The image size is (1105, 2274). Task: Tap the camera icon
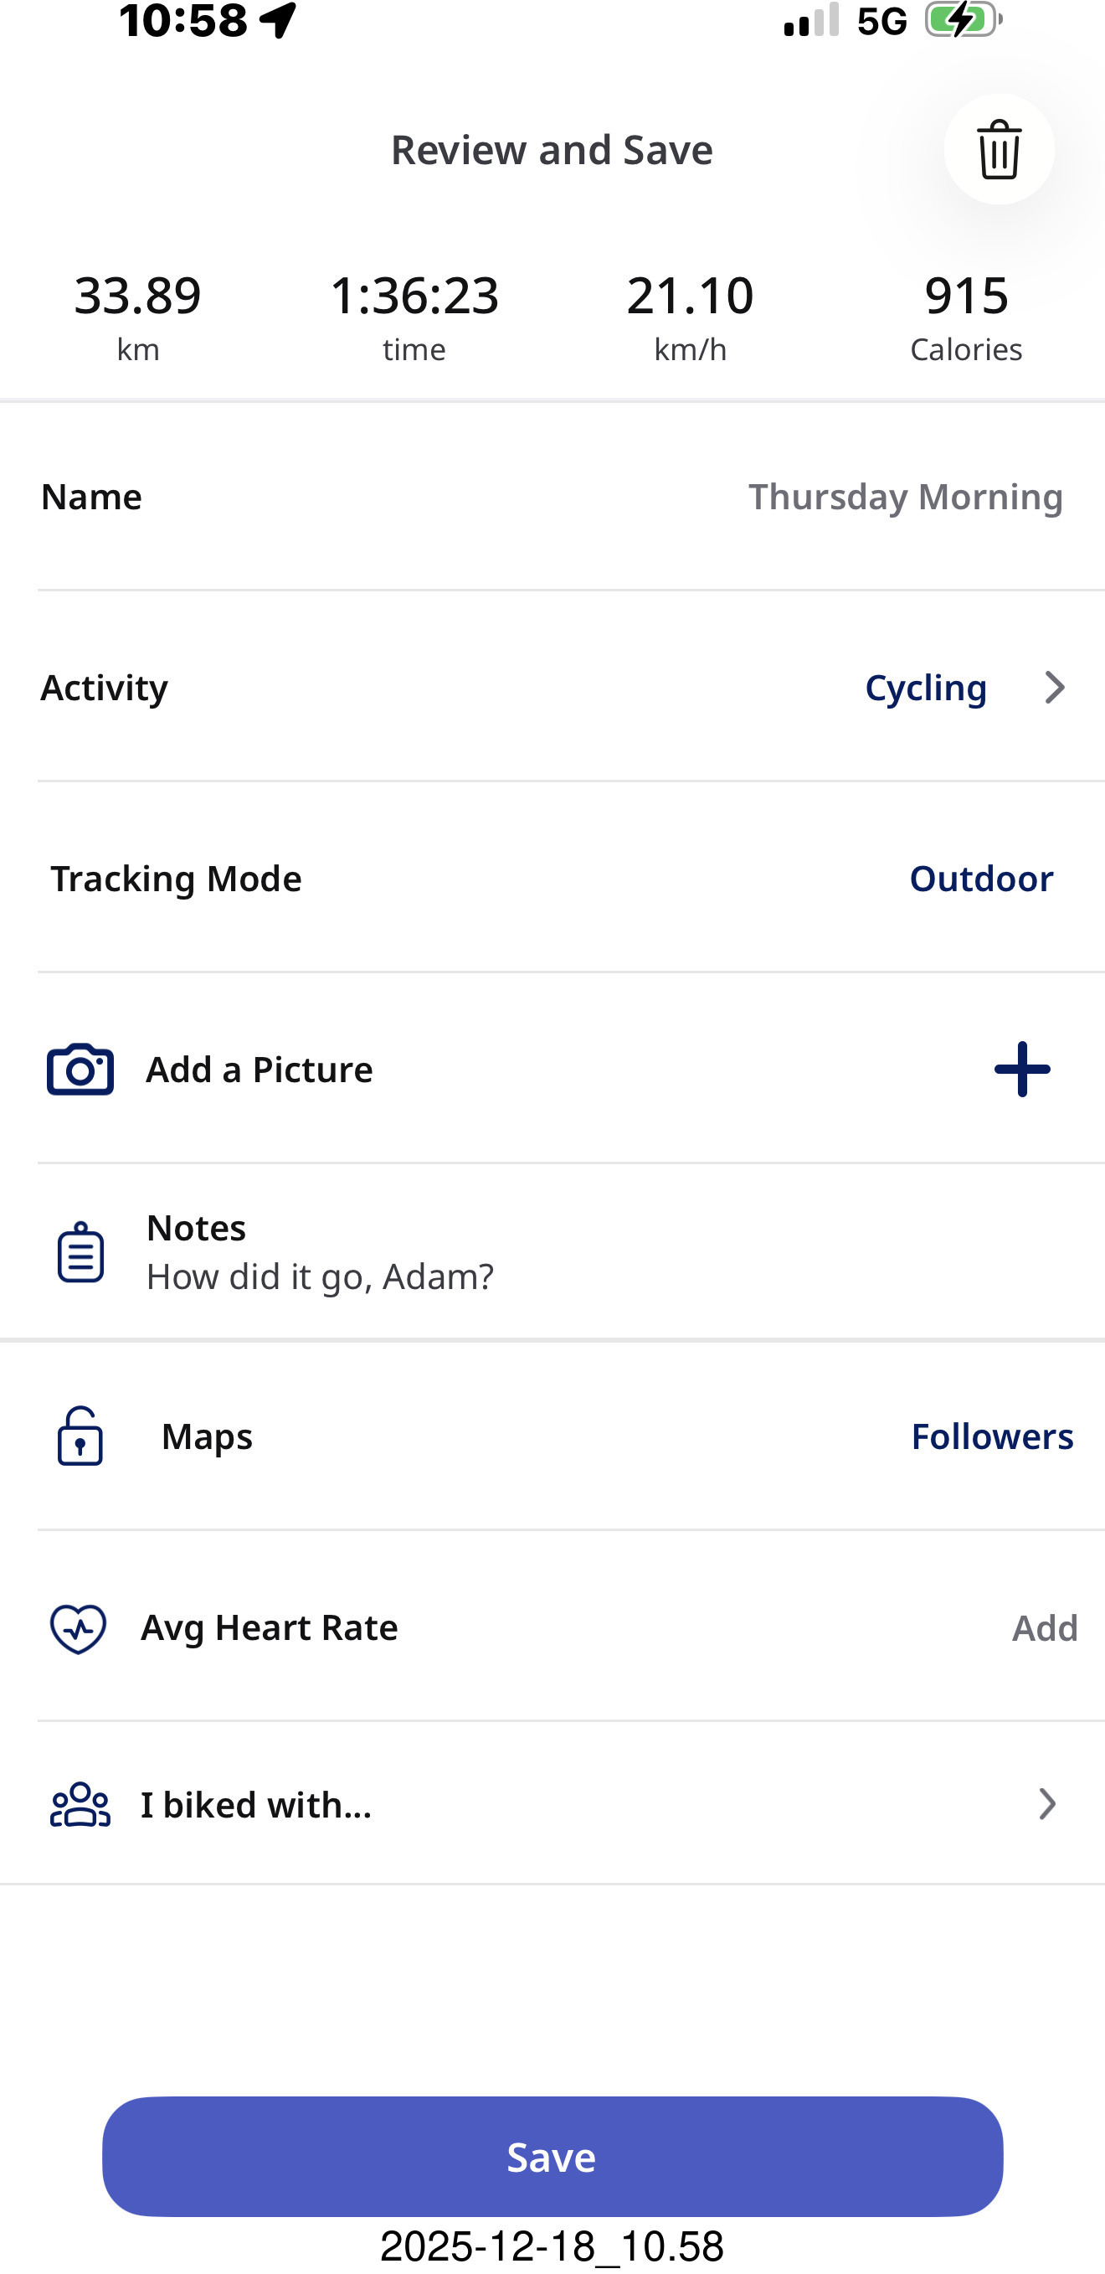coord(80,1069)
